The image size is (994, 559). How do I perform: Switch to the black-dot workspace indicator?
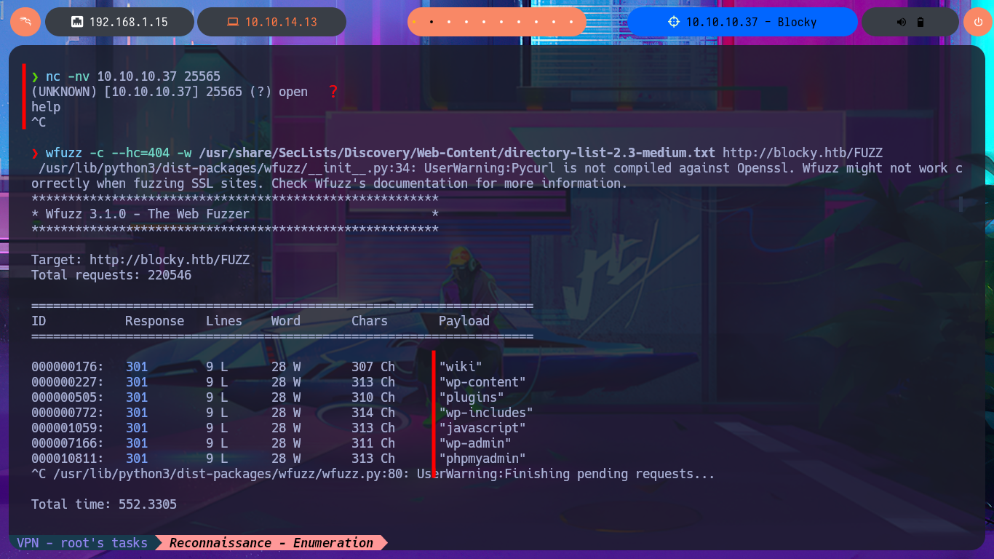tap(432, 22)
